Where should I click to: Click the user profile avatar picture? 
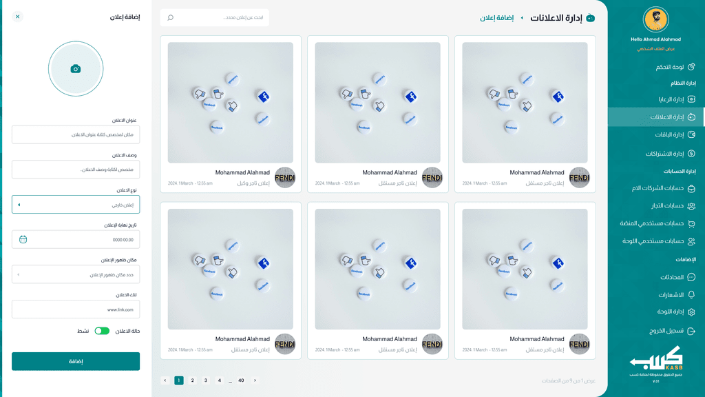[655, 20]
